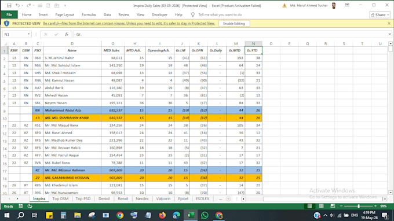Viewport: 394px width, 221px height.
Task: Click the Ribbon Display Options icon
Action: [347, 5]
